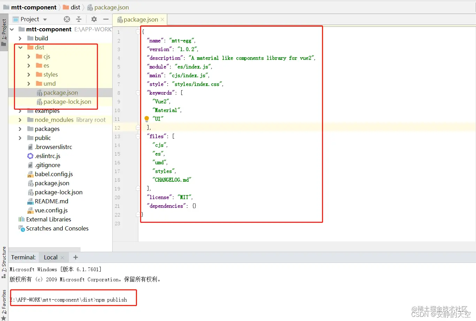Expand the packages folder

[20, 129]
